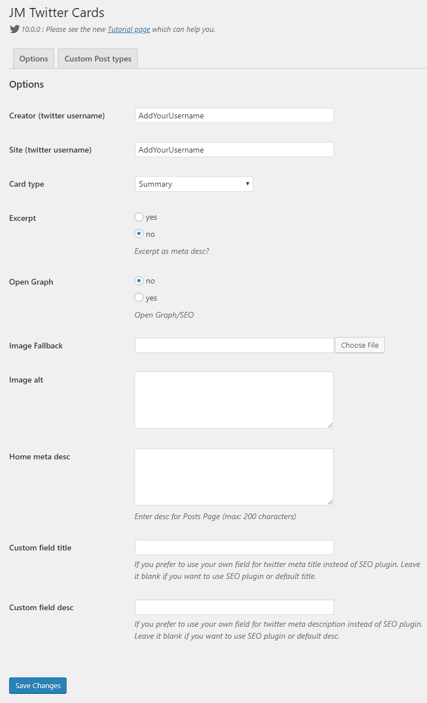Click the Choose File button

click(360, 346)
